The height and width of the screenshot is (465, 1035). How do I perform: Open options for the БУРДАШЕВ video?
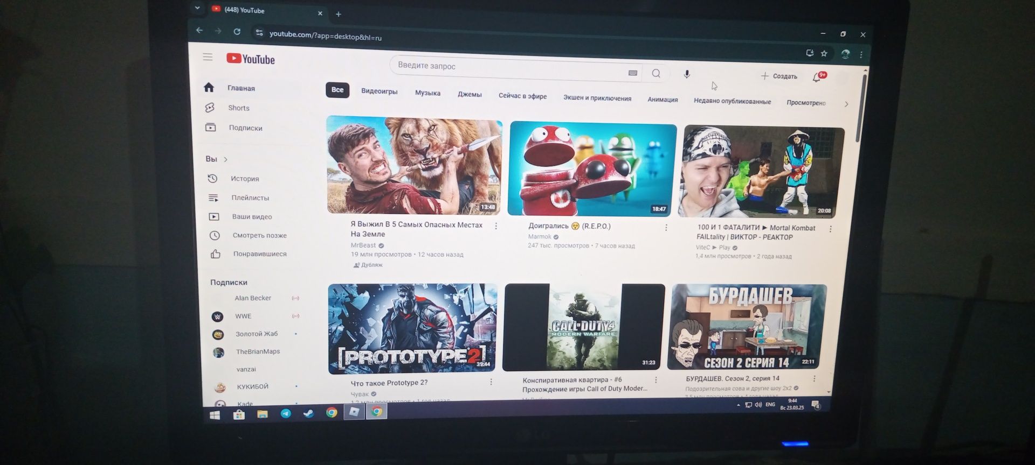tap(814, 378)
